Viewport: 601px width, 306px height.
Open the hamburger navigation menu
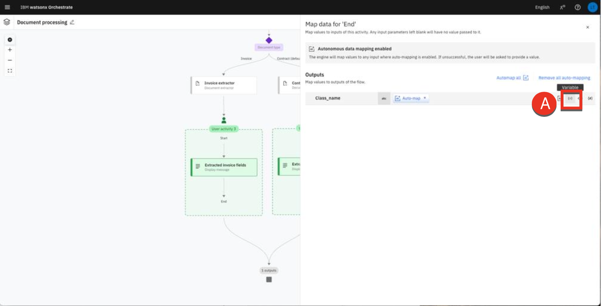[7, 7]
